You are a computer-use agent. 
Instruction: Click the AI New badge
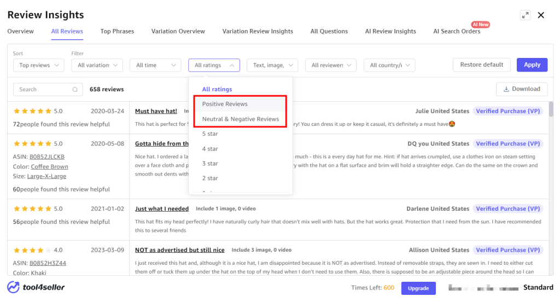click(x=480, y=24)
